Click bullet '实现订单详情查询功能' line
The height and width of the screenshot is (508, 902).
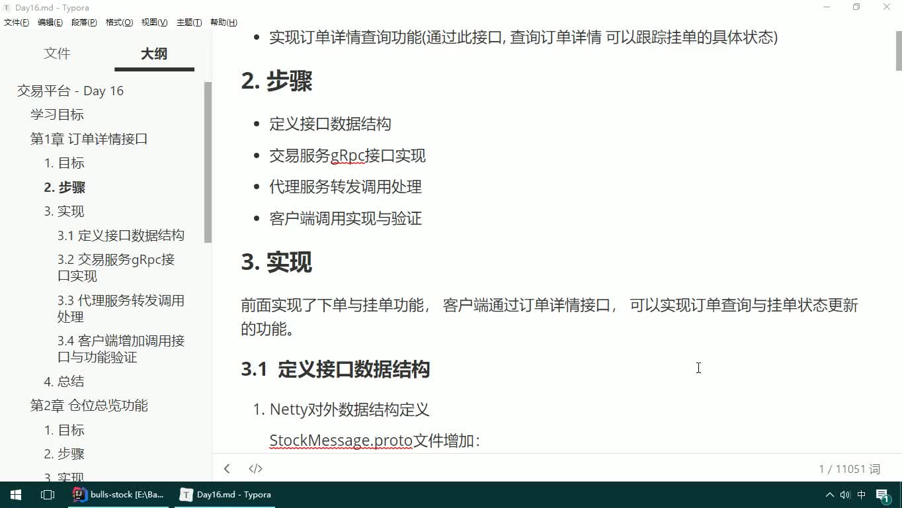click(x=523, y=37)
